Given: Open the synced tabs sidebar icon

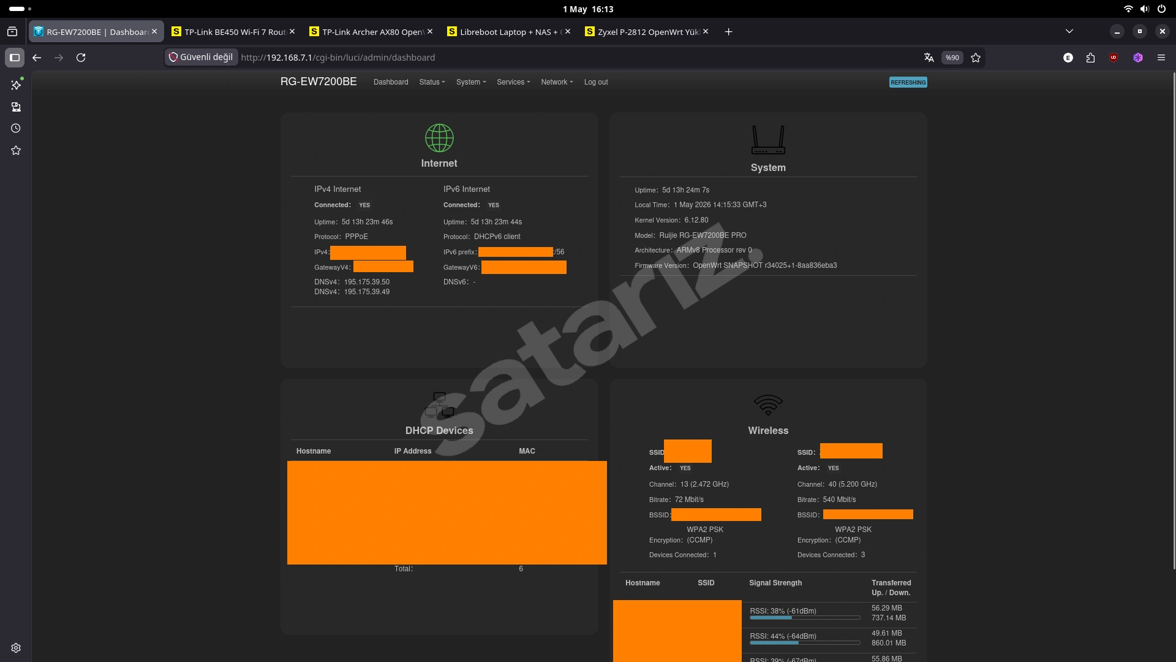Looking at the screenshot, I should click(16, 107).
